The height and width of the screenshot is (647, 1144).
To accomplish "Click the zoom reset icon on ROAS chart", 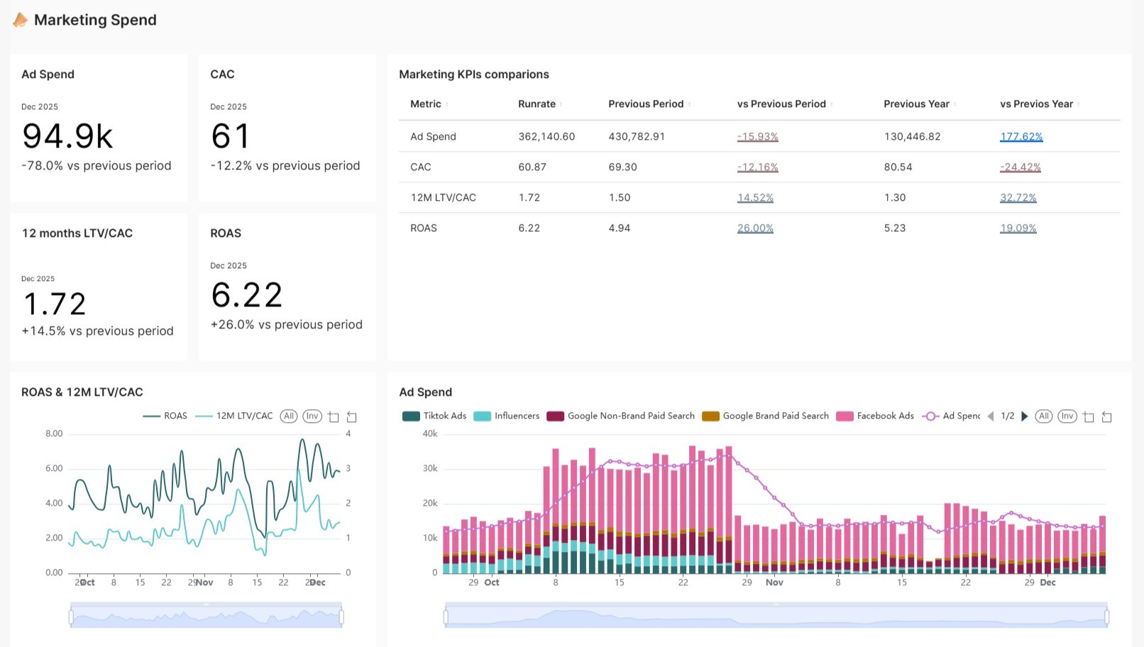I will click(x=351, y=416).
